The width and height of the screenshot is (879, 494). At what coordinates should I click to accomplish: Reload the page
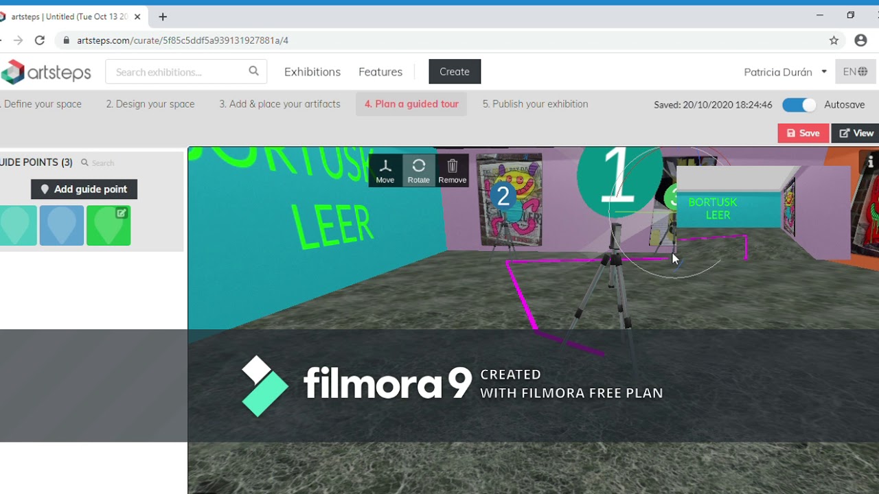[40, 40]
